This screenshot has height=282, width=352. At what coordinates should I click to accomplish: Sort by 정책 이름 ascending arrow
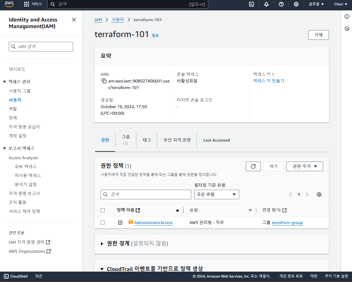[177, 210]
